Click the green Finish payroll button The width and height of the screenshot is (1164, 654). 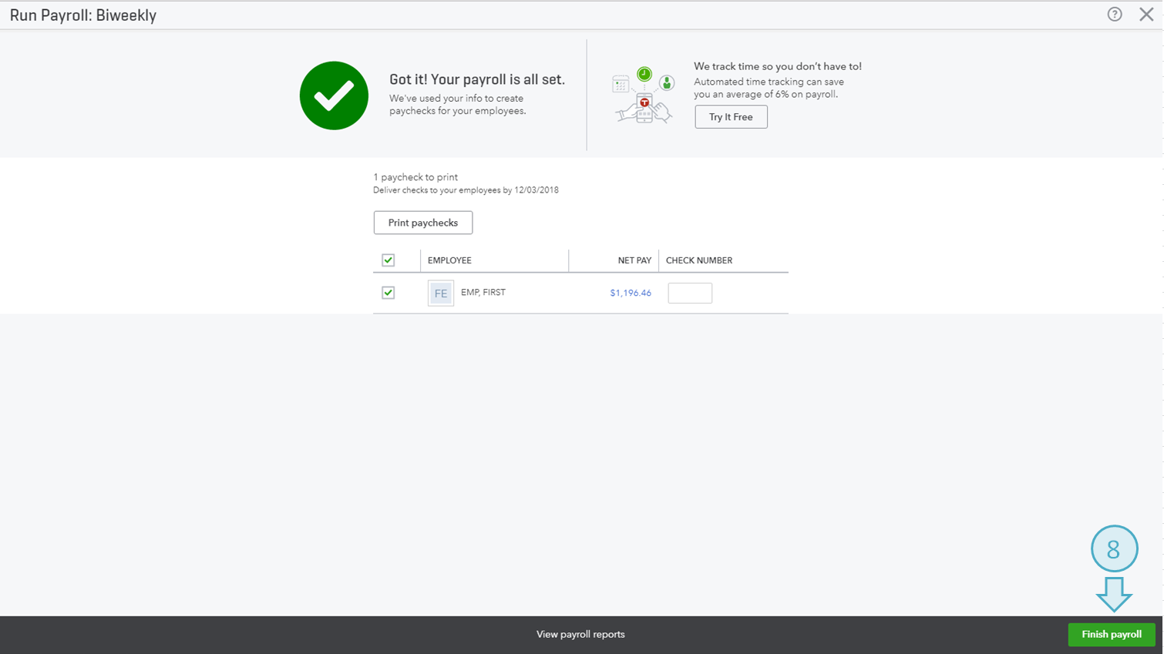tap(1111, 634)
